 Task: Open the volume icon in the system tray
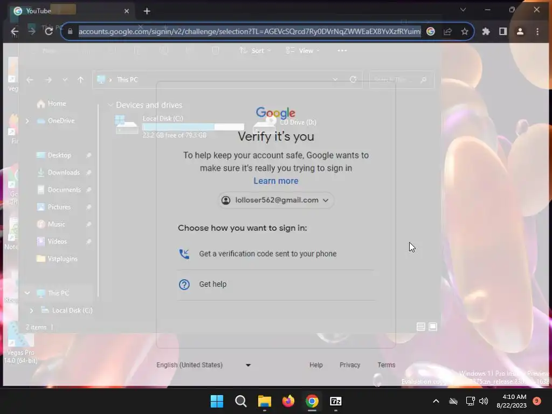[484, 401]
